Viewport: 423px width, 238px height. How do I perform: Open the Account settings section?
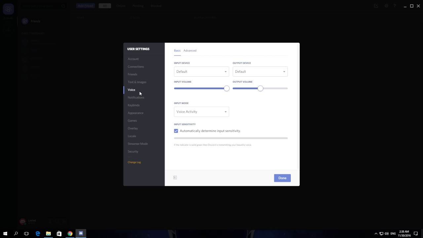click(x=133, y=59)
